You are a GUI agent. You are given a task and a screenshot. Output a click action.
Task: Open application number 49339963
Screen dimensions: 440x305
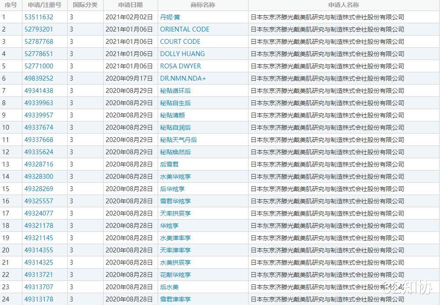(x=39, y=103)
